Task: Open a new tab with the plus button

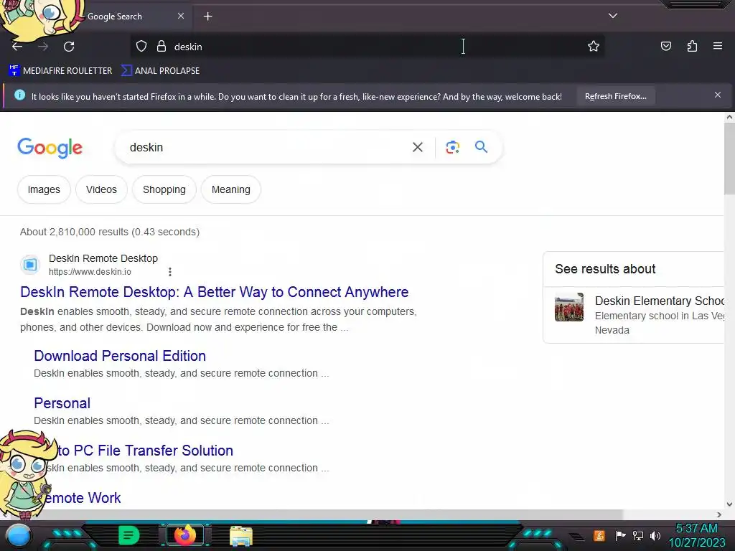Action: click(207, 17)
